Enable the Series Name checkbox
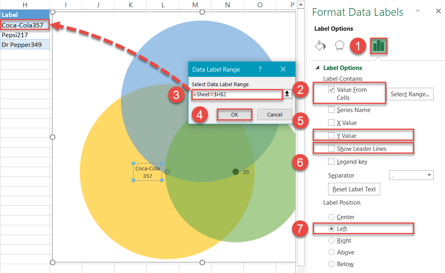Image resolution: width=445 pixels, height=273 pixels. tap(331, 110)
